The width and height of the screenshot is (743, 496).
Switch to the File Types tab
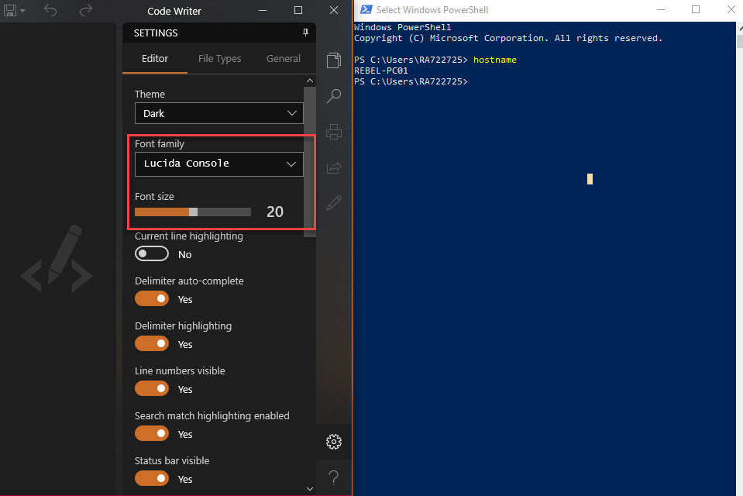click(x=219, y=59)
